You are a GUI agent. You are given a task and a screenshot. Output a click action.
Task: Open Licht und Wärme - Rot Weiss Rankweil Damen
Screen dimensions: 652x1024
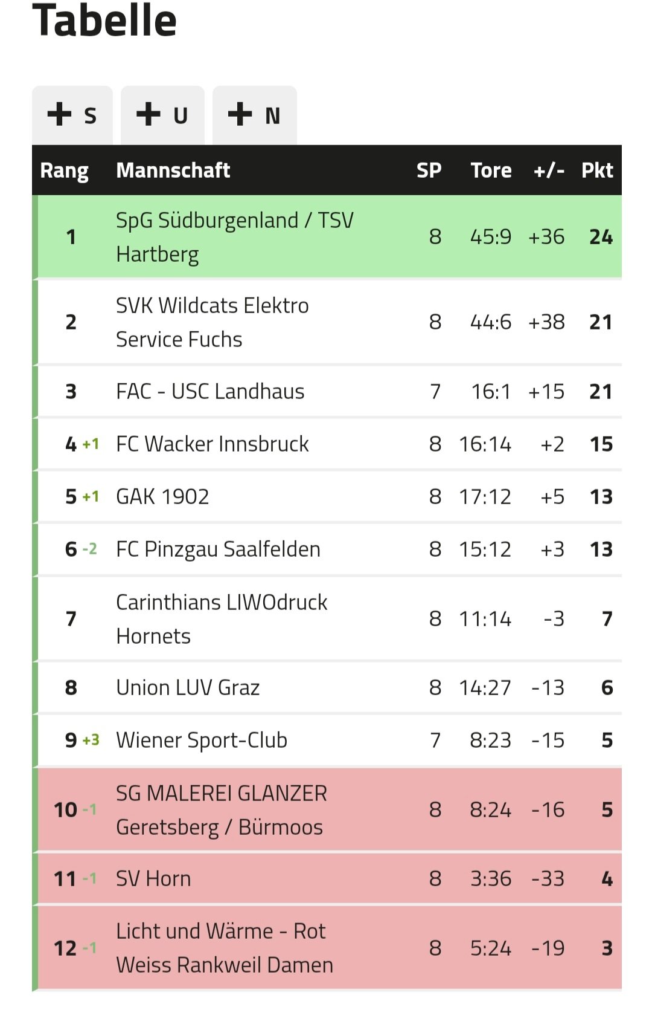[225, 948]
